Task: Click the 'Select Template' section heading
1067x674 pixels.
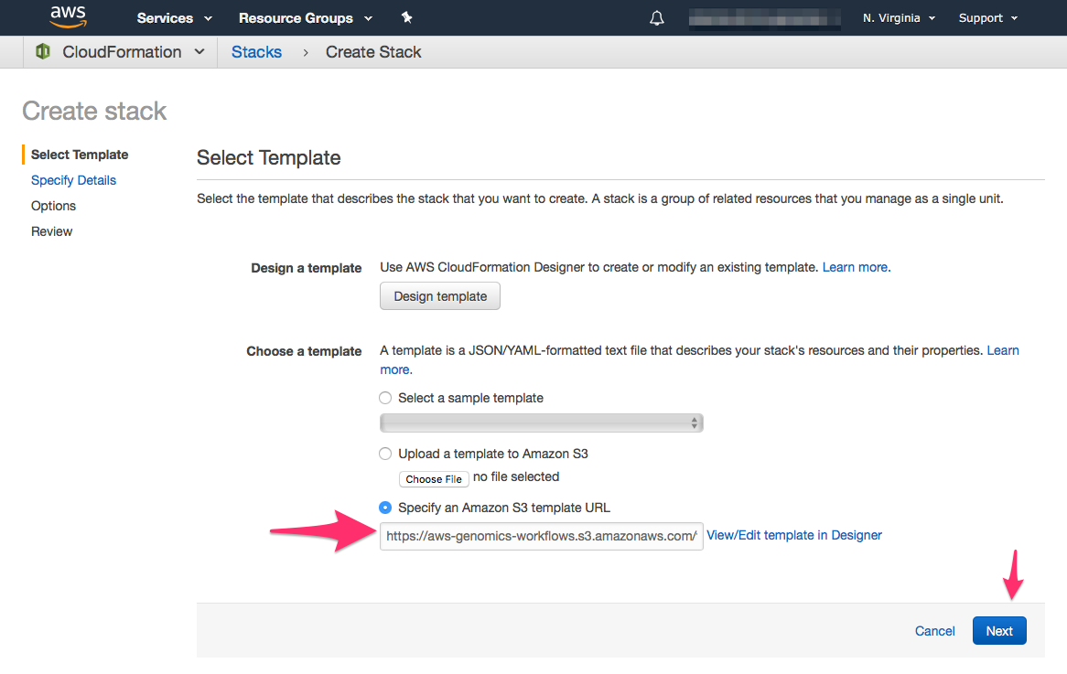Action: click(269, 158)
